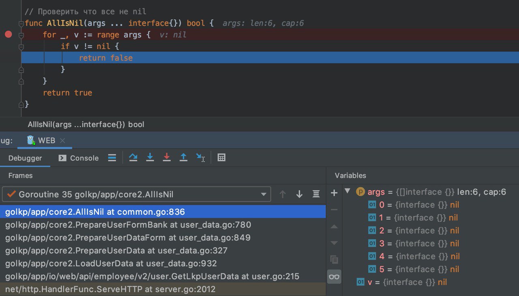The image size is (519, 296).
Task: Select the args slice variable row
Action: [431, 192]
